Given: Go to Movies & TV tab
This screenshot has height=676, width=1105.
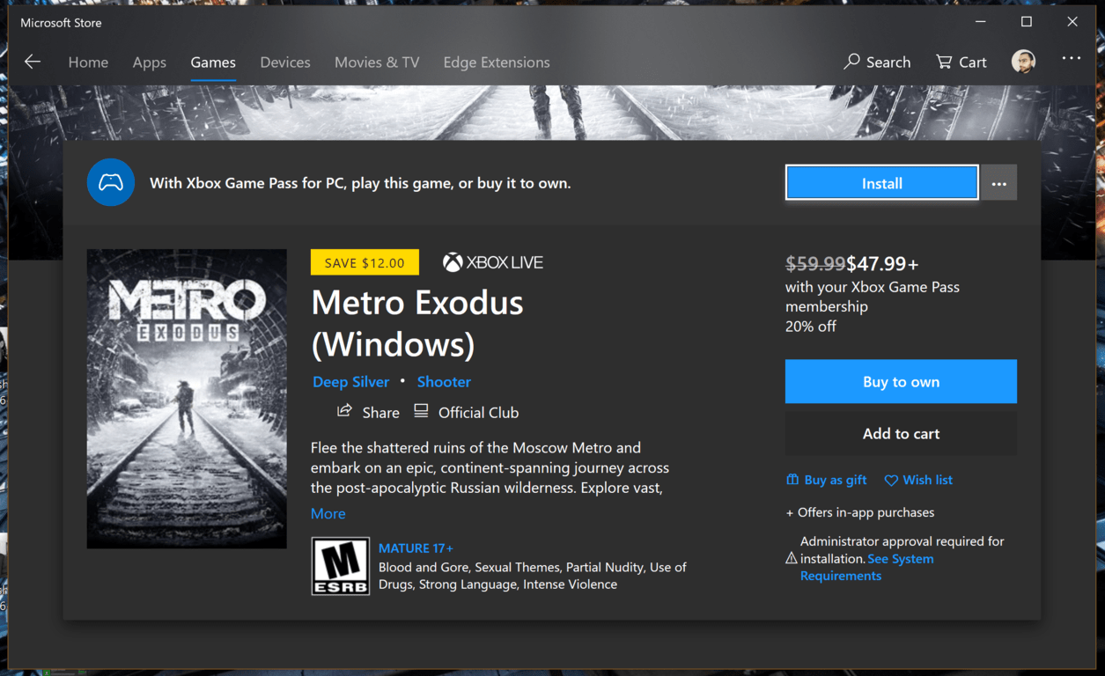Looking at the screenshot, I should [377, 62].
